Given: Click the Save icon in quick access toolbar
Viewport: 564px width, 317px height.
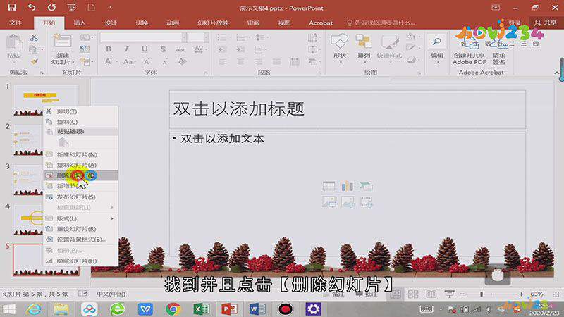Looking at the screenshot, I should click(x=12, y=8).
